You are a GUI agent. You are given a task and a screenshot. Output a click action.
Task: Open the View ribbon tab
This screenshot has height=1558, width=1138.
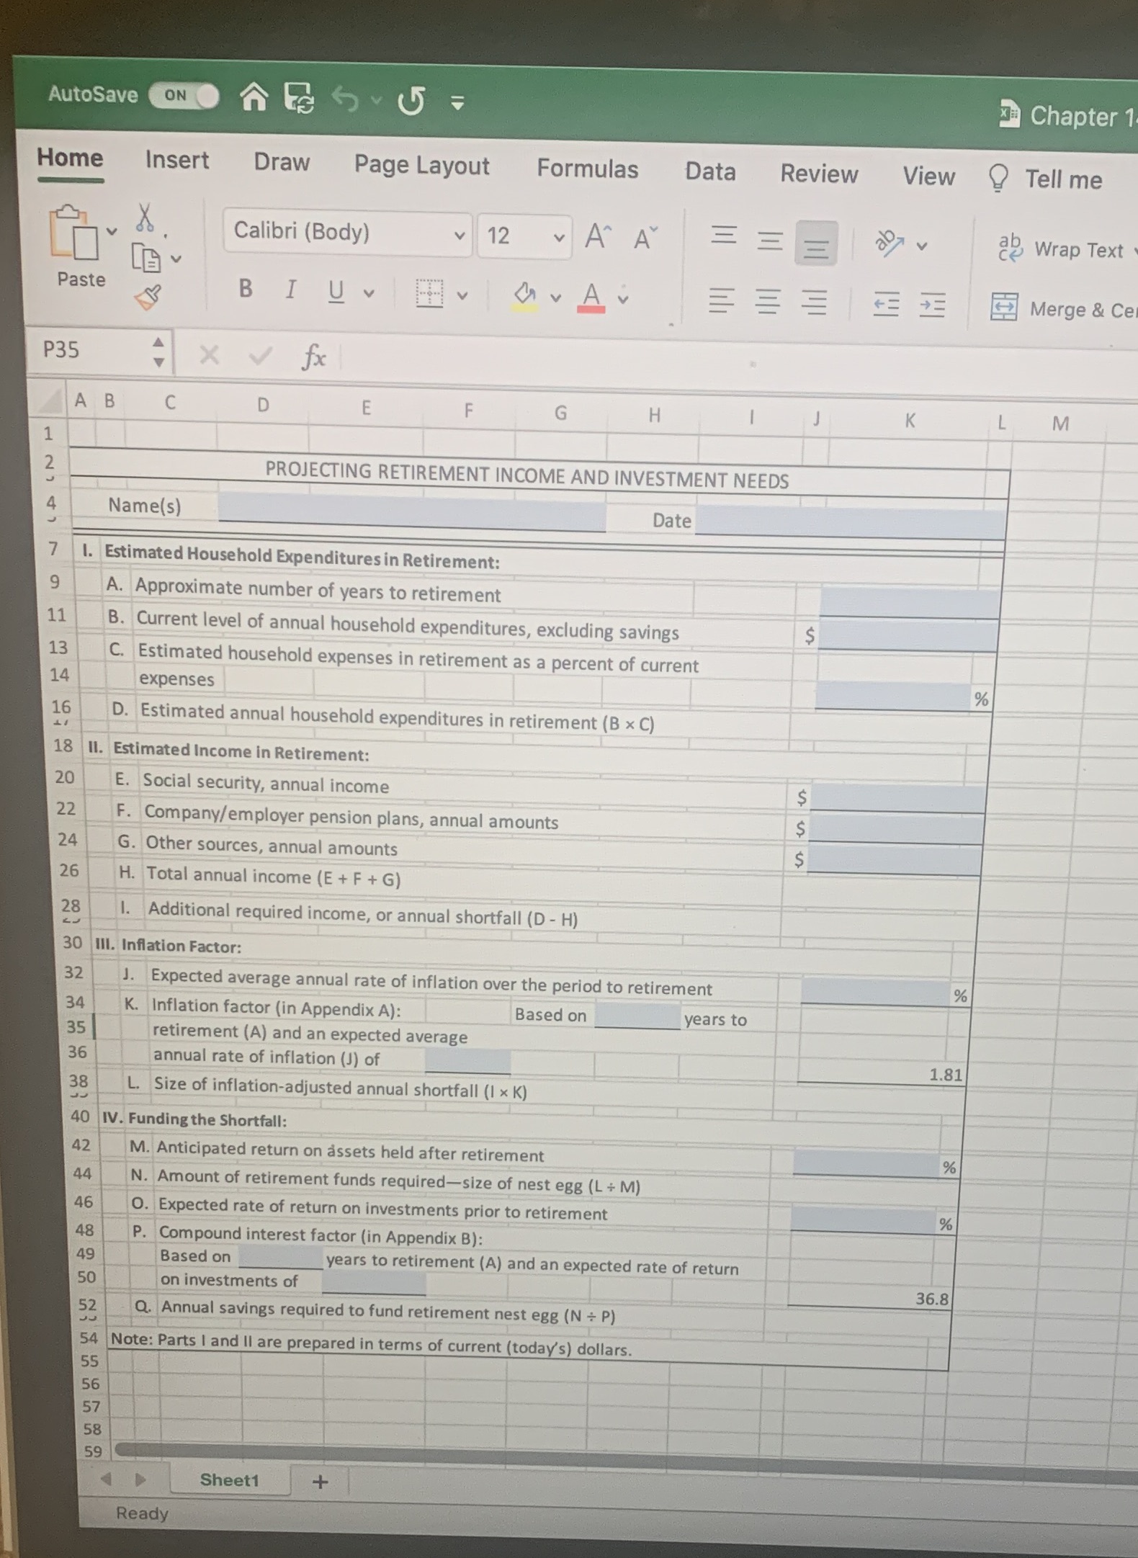point(928,176)
